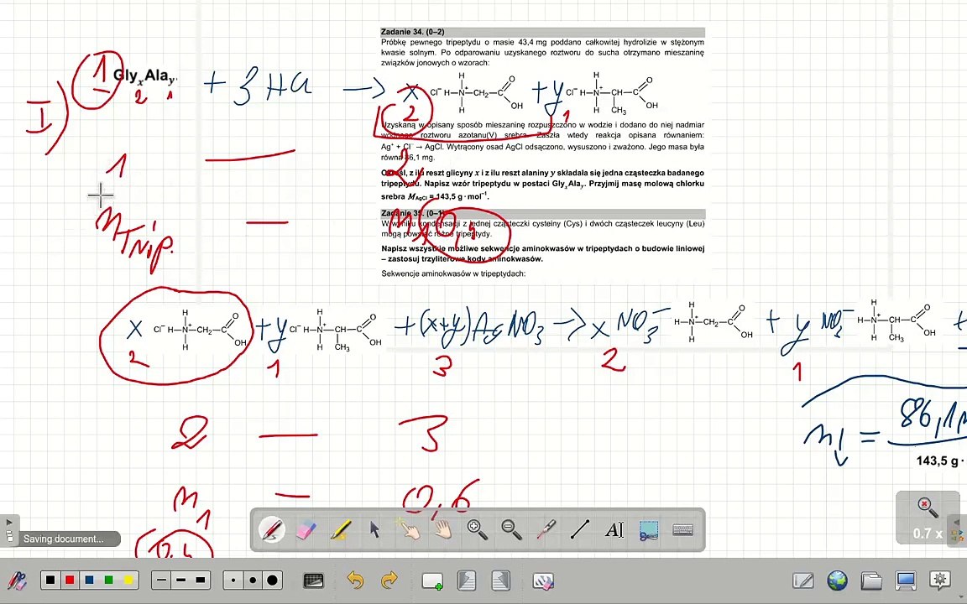
Task: Open the OpenBoard settings gear menu
Action: tap(940, 581)
